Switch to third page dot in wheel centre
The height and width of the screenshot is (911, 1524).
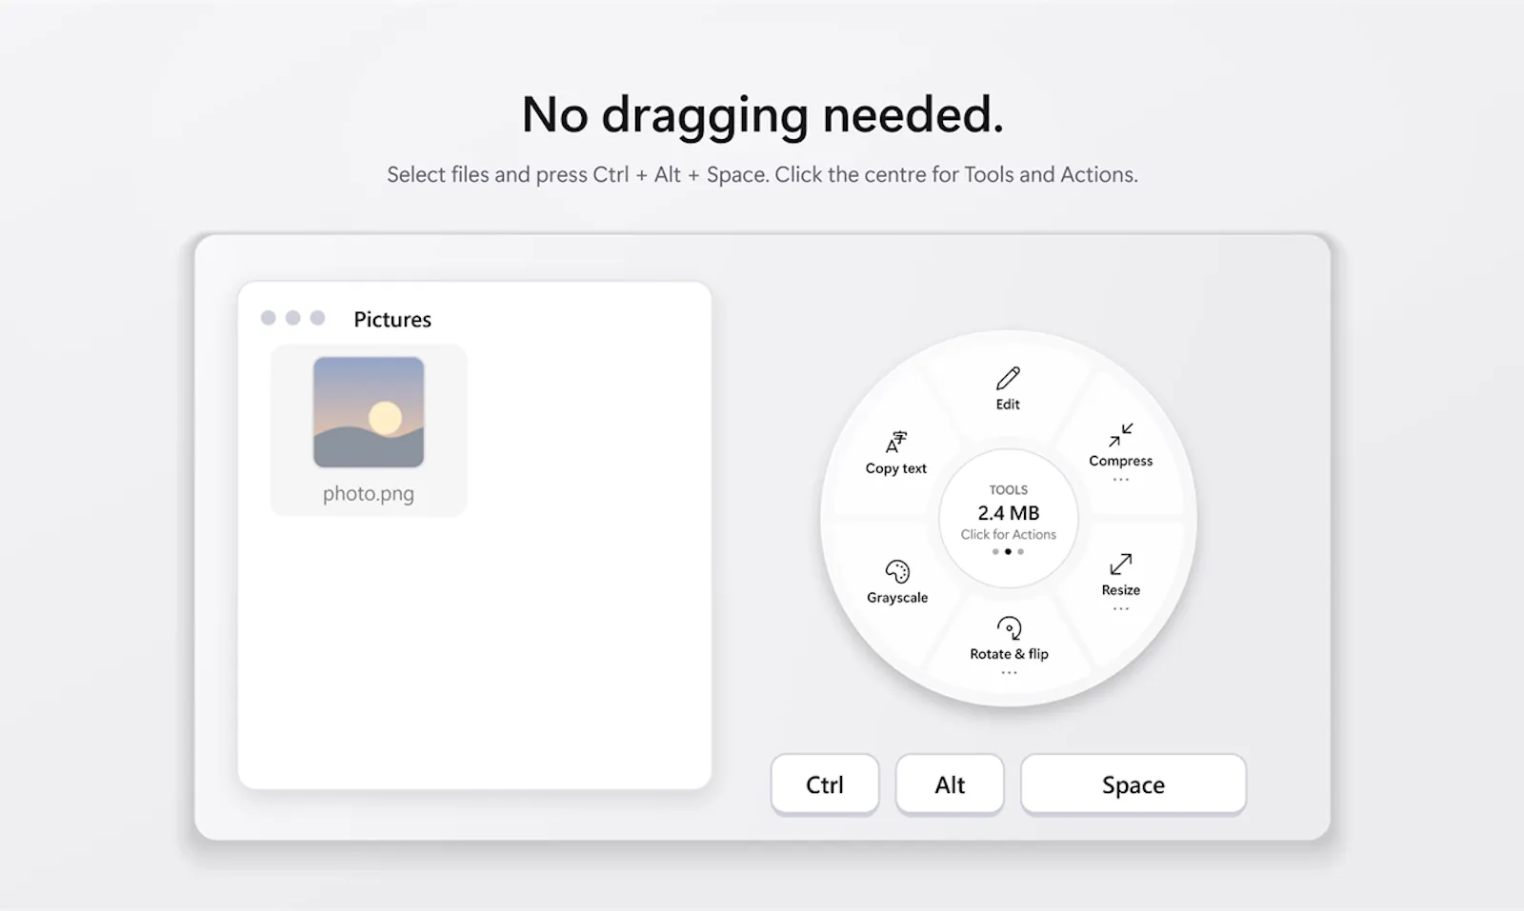coord(1021,552)
